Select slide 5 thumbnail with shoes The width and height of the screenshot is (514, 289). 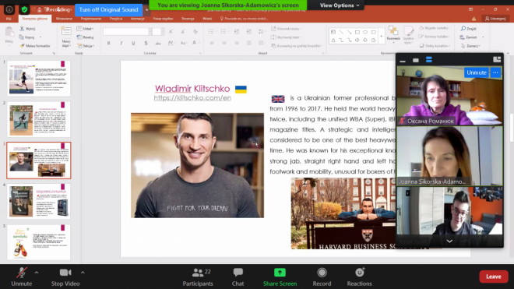(x=39, y=242)
